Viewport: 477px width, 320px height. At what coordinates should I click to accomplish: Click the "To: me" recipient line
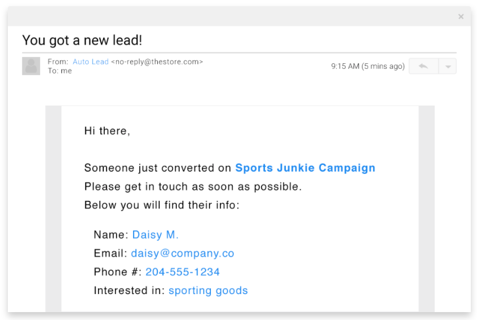point(60,71)
